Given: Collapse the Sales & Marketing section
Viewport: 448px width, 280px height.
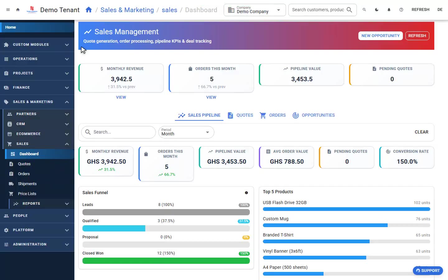Looking at the screenshot, I should 37,102.
